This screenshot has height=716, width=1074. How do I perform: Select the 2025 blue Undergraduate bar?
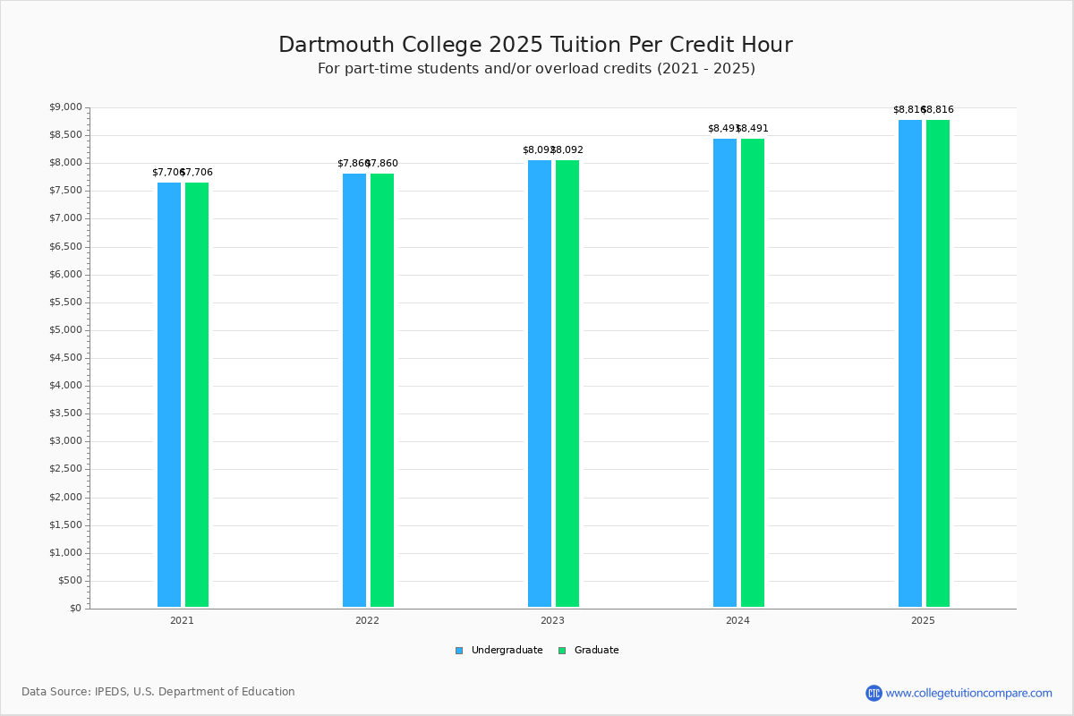click(910, 363)
